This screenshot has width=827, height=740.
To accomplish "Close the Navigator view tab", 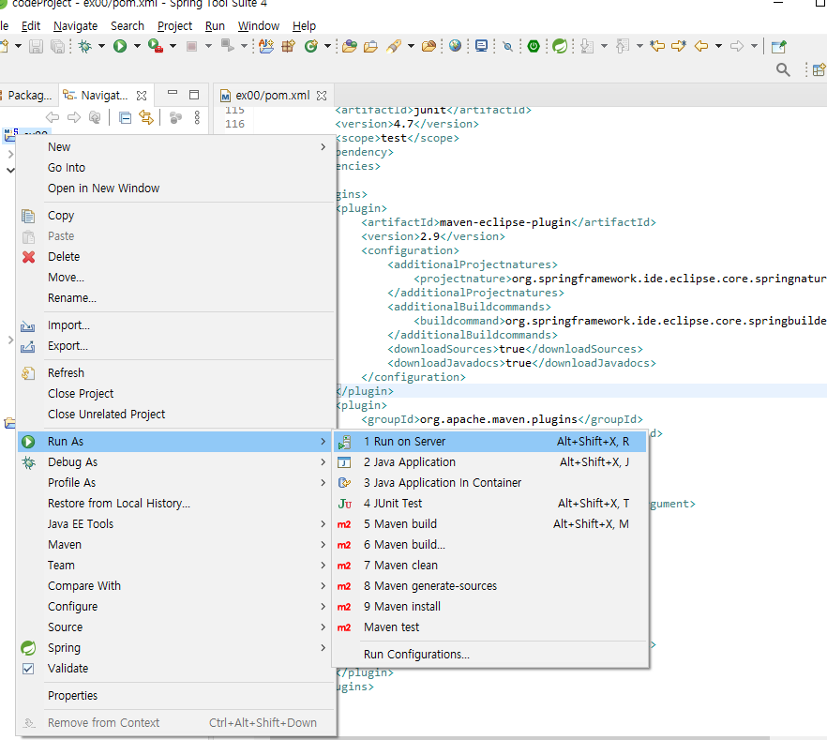I will tap(142, 96).
